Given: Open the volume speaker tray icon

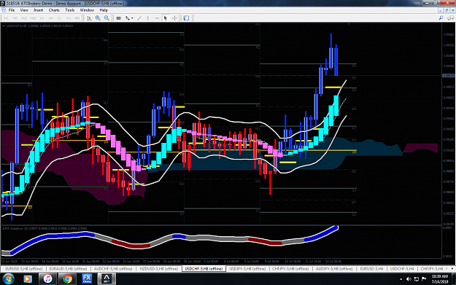Looking at the screenshot, I should click(x=409, y=279).
